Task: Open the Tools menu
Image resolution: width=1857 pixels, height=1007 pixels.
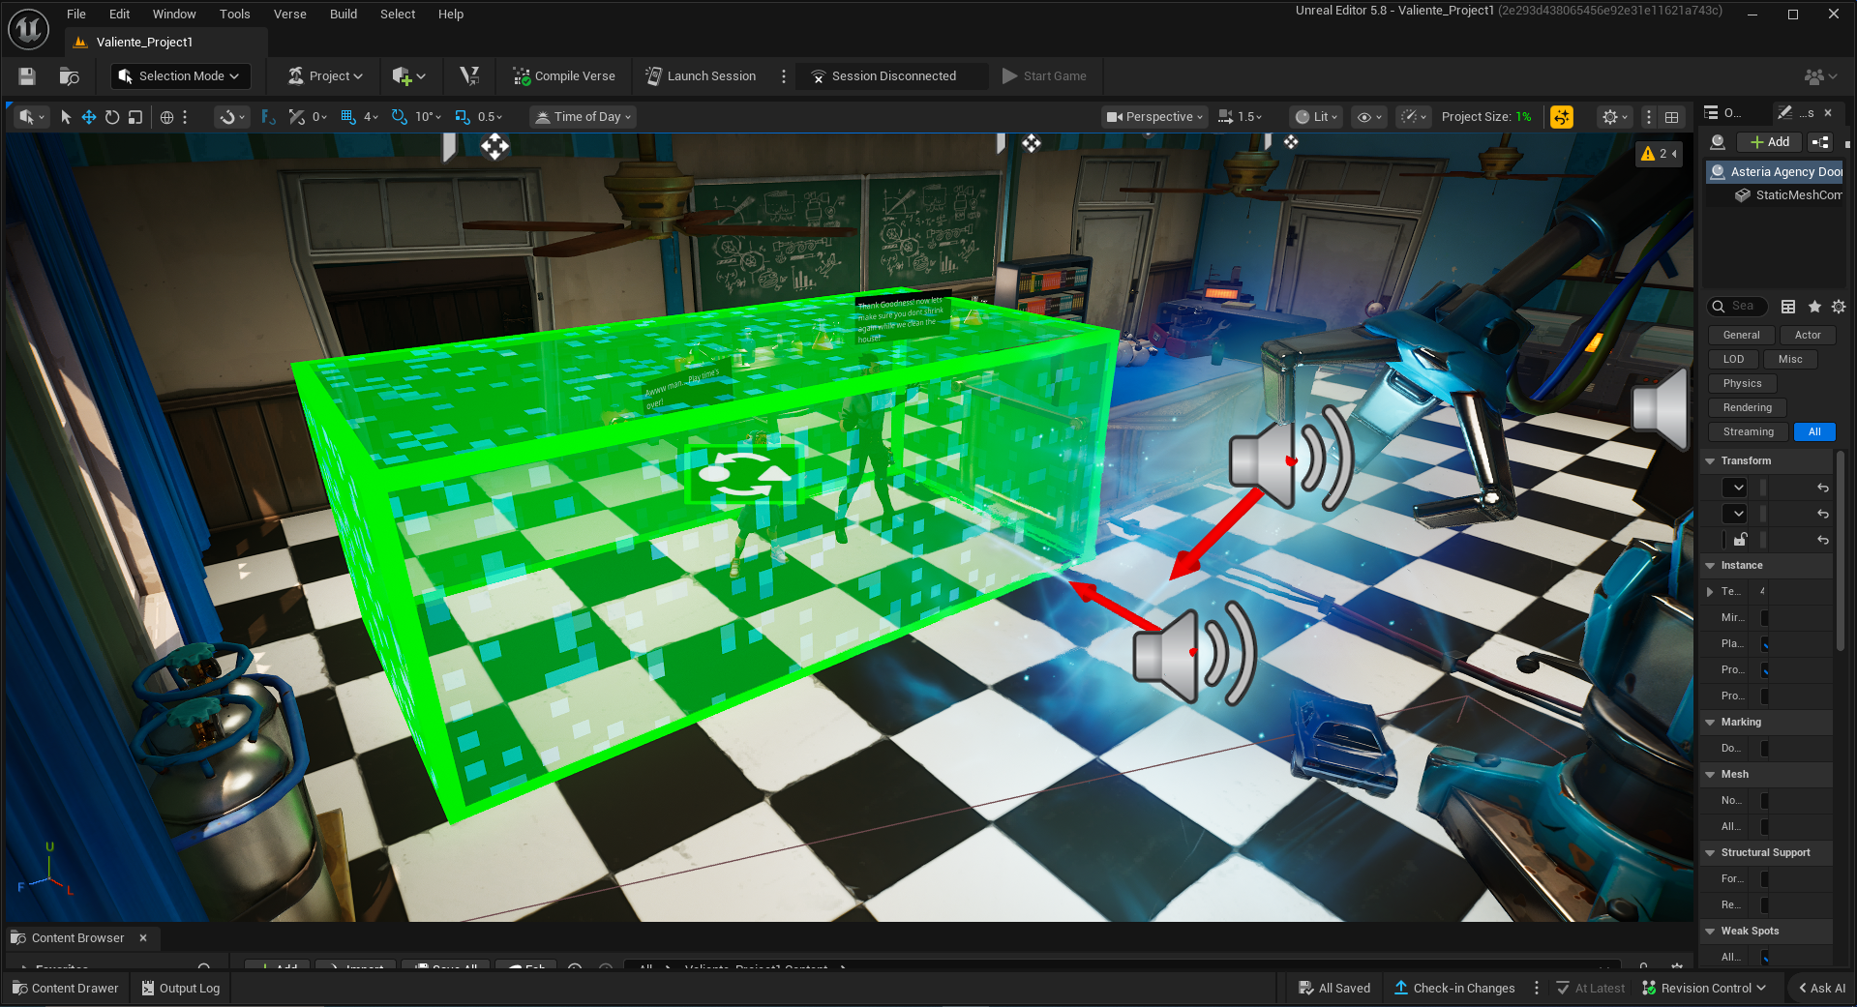Action: (x=235, y=15)
